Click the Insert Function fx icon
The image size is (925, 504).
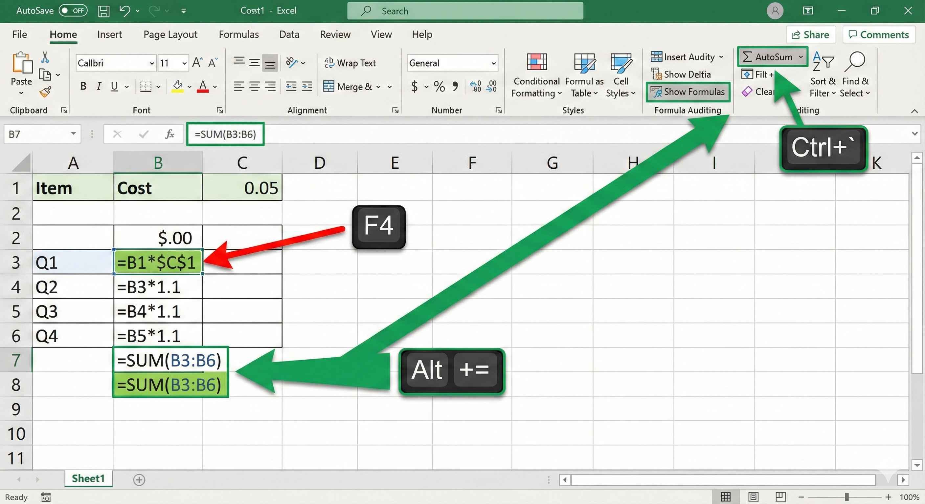[169, 134]
